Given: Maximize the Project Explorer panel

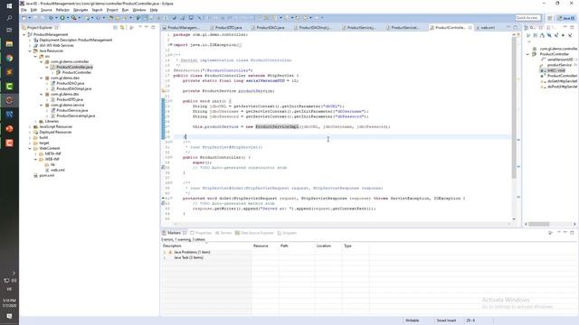Looking at the screenshot, I should 153,27.
